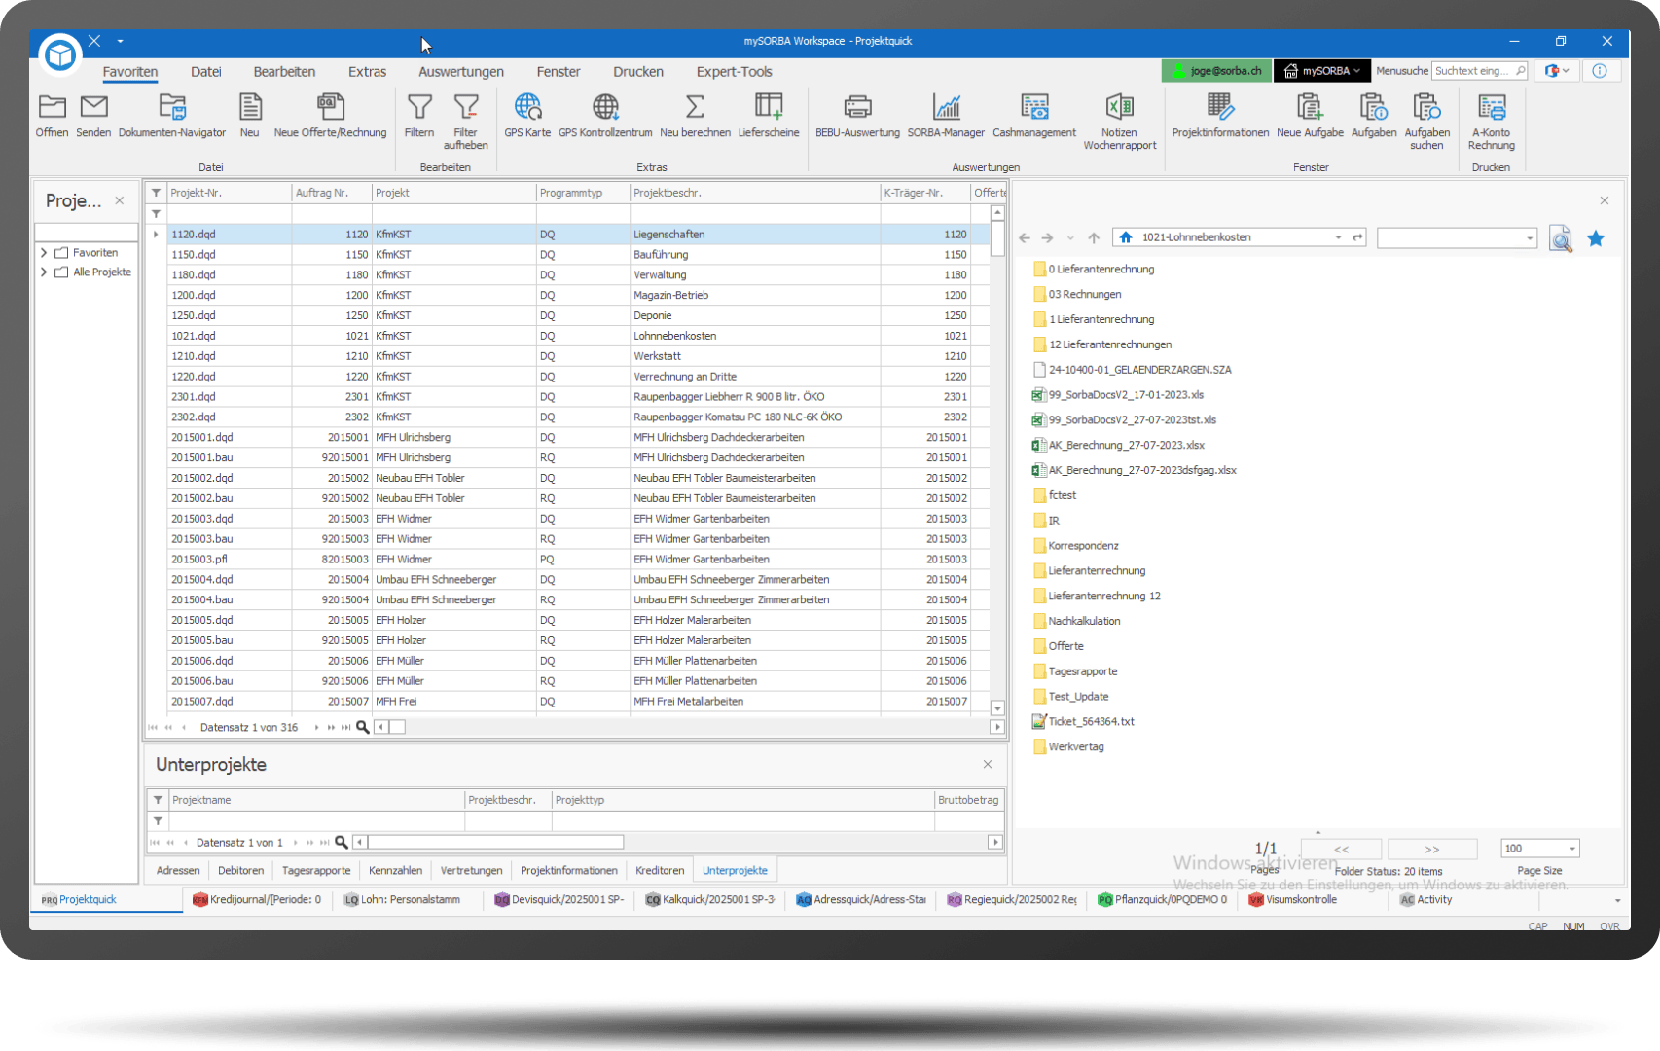Click the Projekt-Nr. filter row field

pos(230,213)
